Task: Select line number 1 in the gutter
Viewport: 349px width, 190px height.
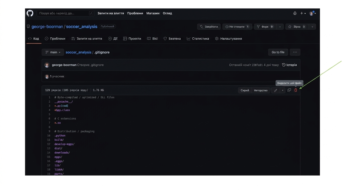Action: 49,97
